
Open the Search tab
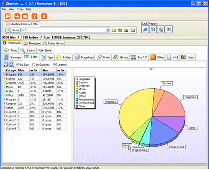click(28, 50)
